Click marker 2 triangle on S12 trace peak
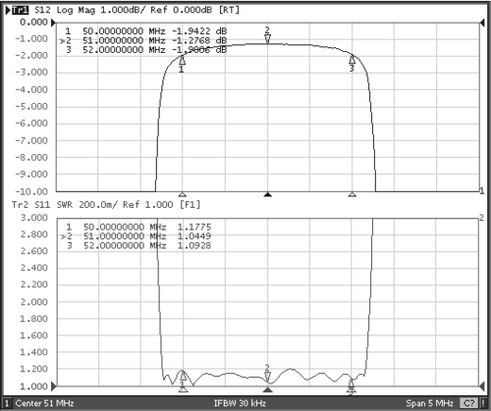Screen dimensions: 491x411 point(267,39)
